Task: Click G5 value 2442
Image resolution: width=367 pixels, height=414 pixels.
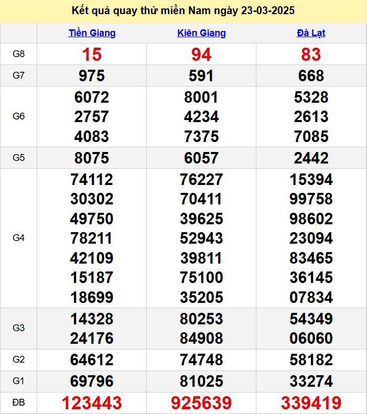Action: (311, 158)
